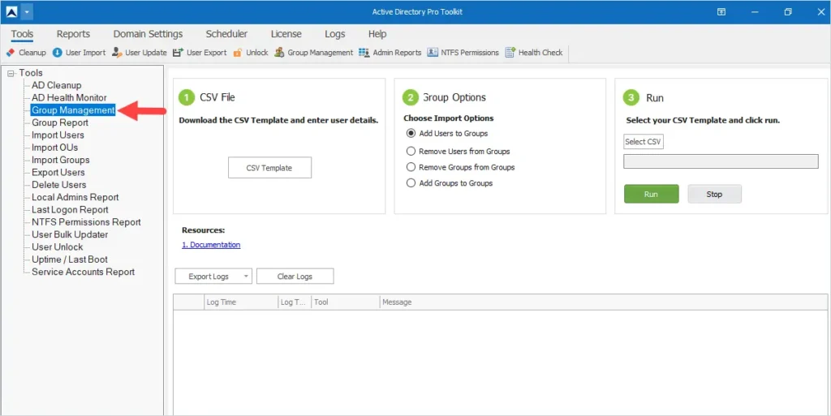The height and width of the screenshot is (416, 831).
Task: Select Group Report tree item
Action: coord(60,122)
